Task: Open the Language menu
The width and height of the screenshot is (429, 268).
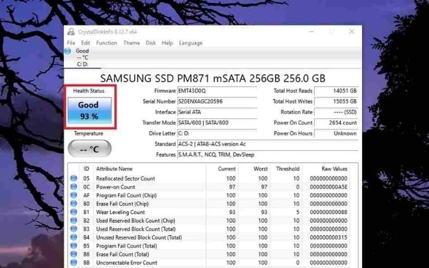Action: point(191,43)
